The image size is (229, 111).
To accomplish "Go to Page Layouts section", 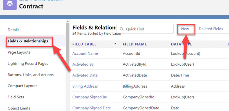I will coord(19,53).
